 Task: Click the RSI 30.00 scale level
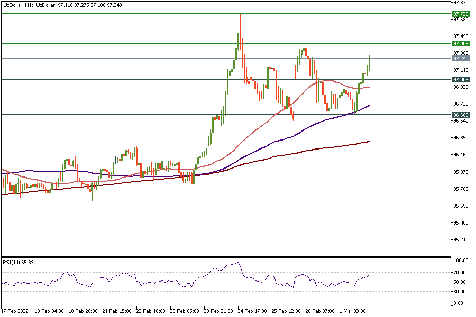(460, 291)
